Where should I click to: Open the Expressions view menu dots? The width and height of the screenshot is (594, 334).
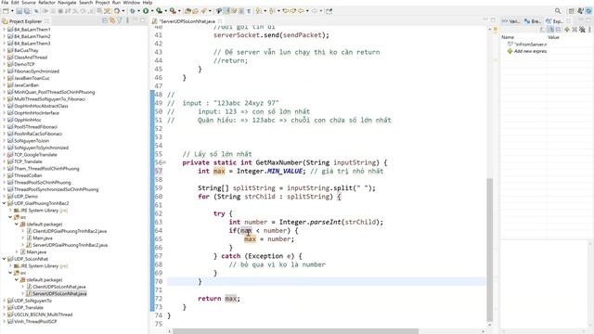point(590,29)
